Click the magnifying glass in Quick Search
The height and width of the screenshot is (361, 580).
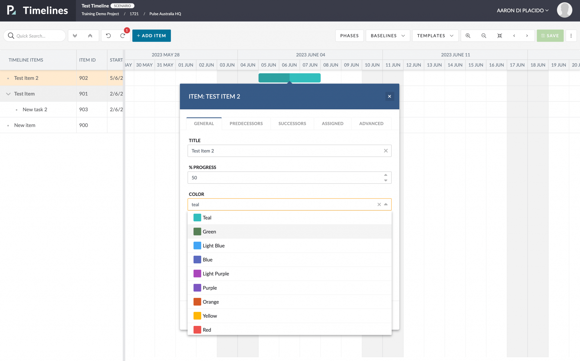(11, 35)
